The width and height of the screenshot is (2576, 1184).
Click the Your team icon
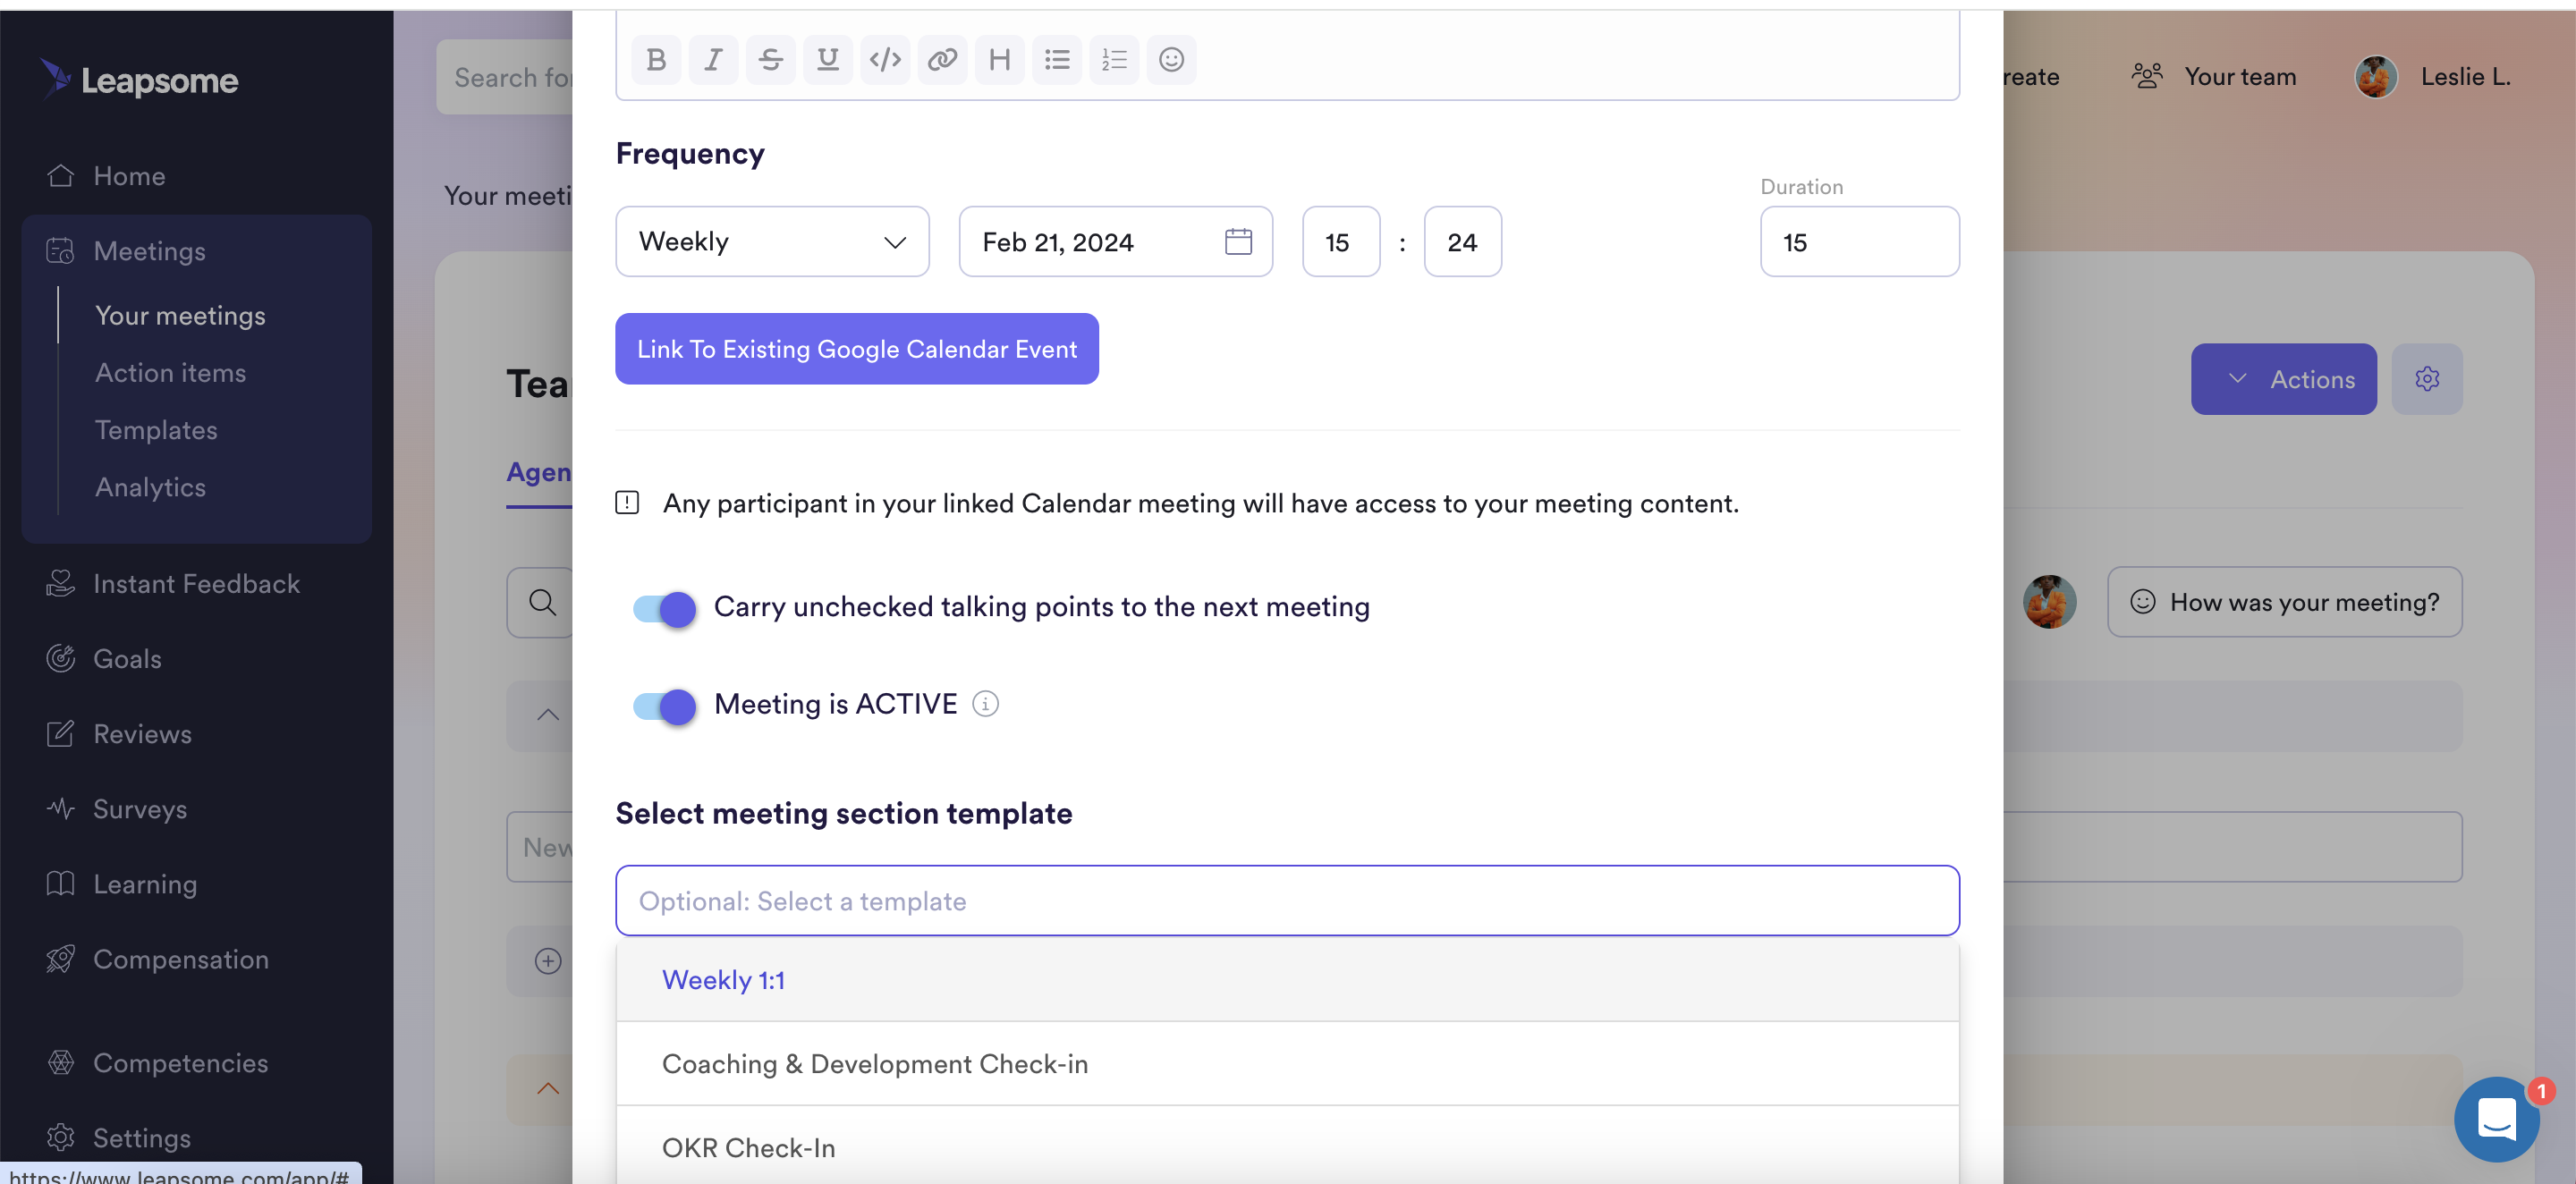click(2147, 76)
